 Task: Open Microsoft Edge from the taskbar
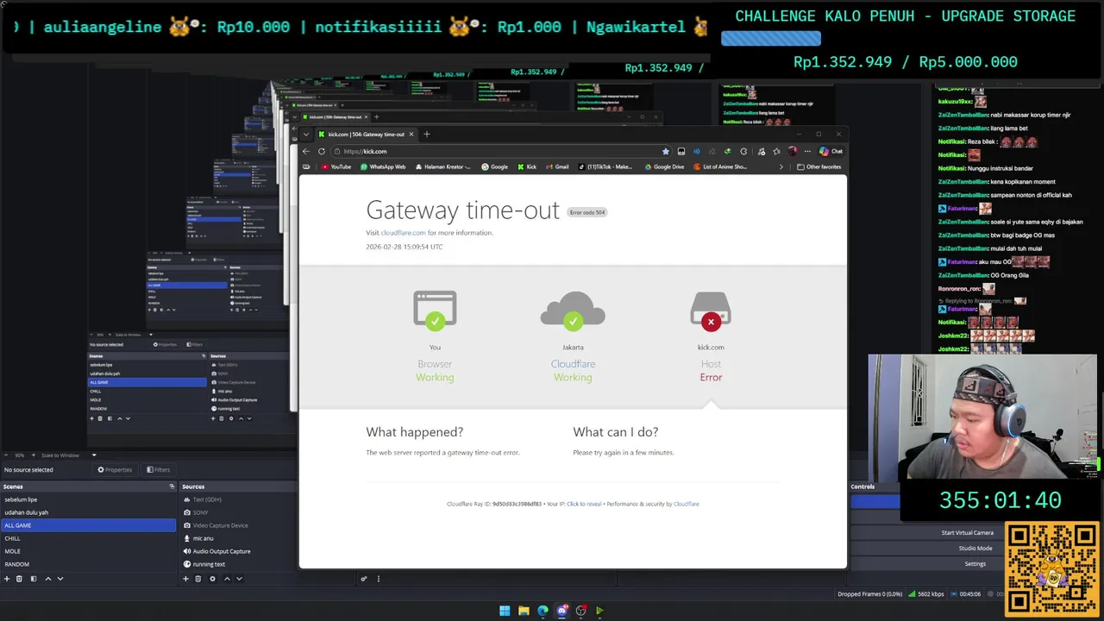543,611
